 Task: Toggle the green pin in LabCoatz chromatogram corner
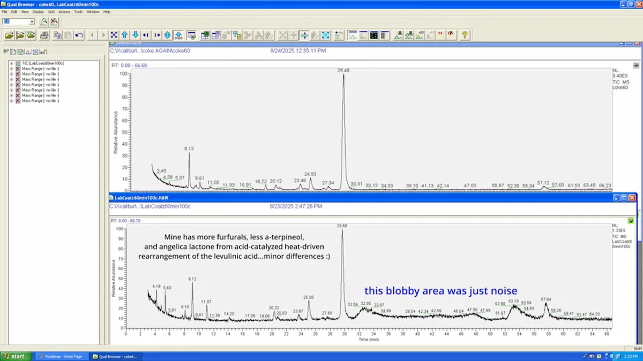(631, 220)
